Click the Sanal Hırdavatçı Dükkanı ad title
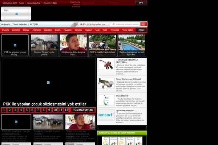 click(x=128, y=79)
